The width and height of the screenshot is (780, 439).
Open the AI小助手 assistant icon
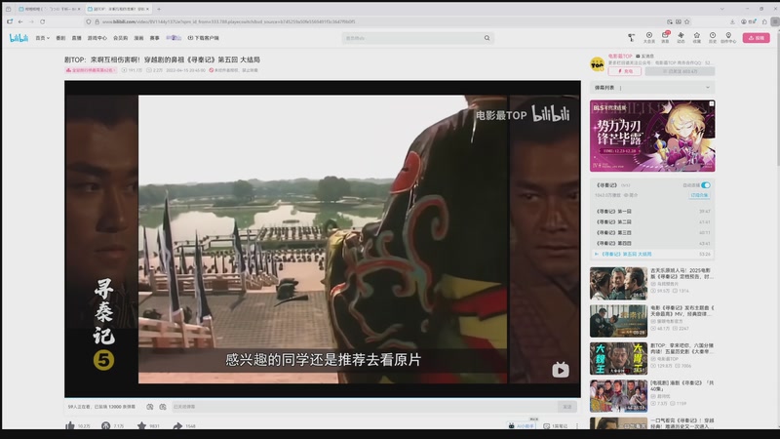[522, 425]
